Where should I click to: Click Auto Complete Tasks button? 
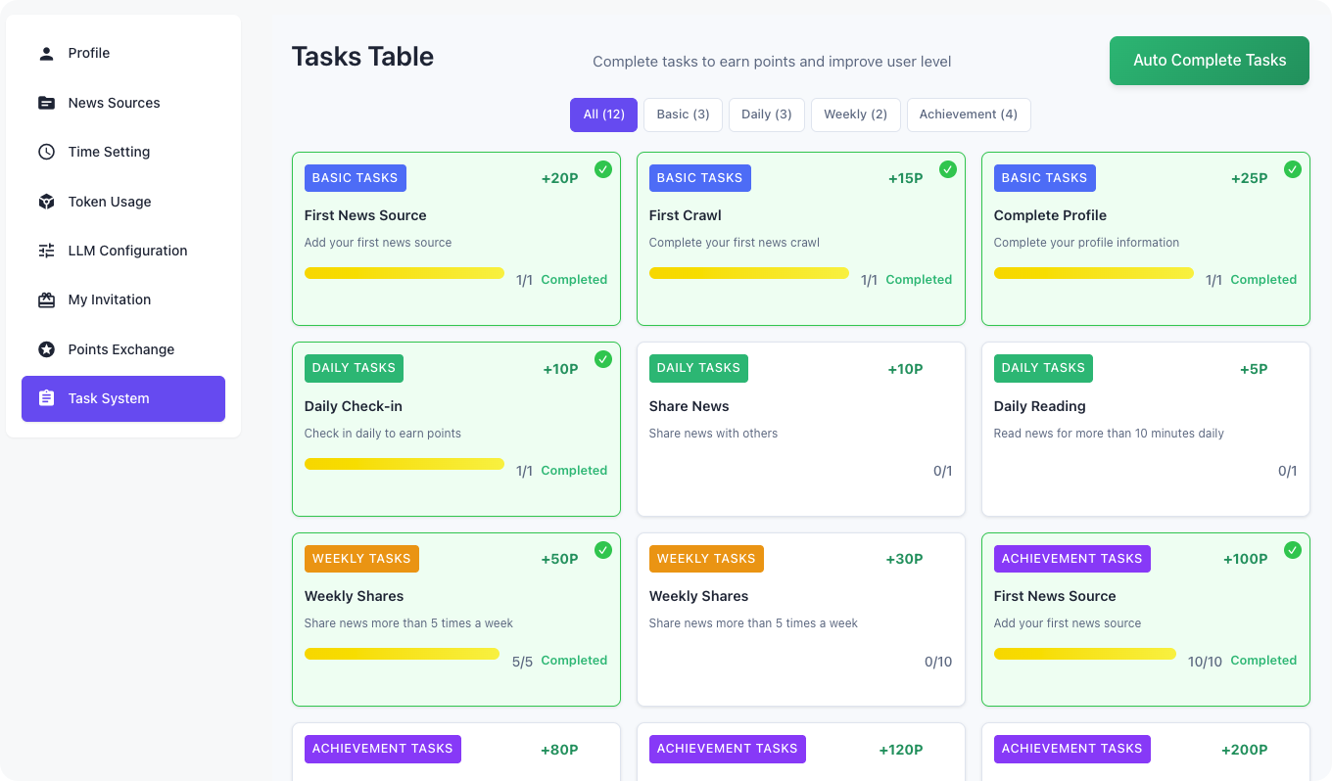[x=1210, y=61]
